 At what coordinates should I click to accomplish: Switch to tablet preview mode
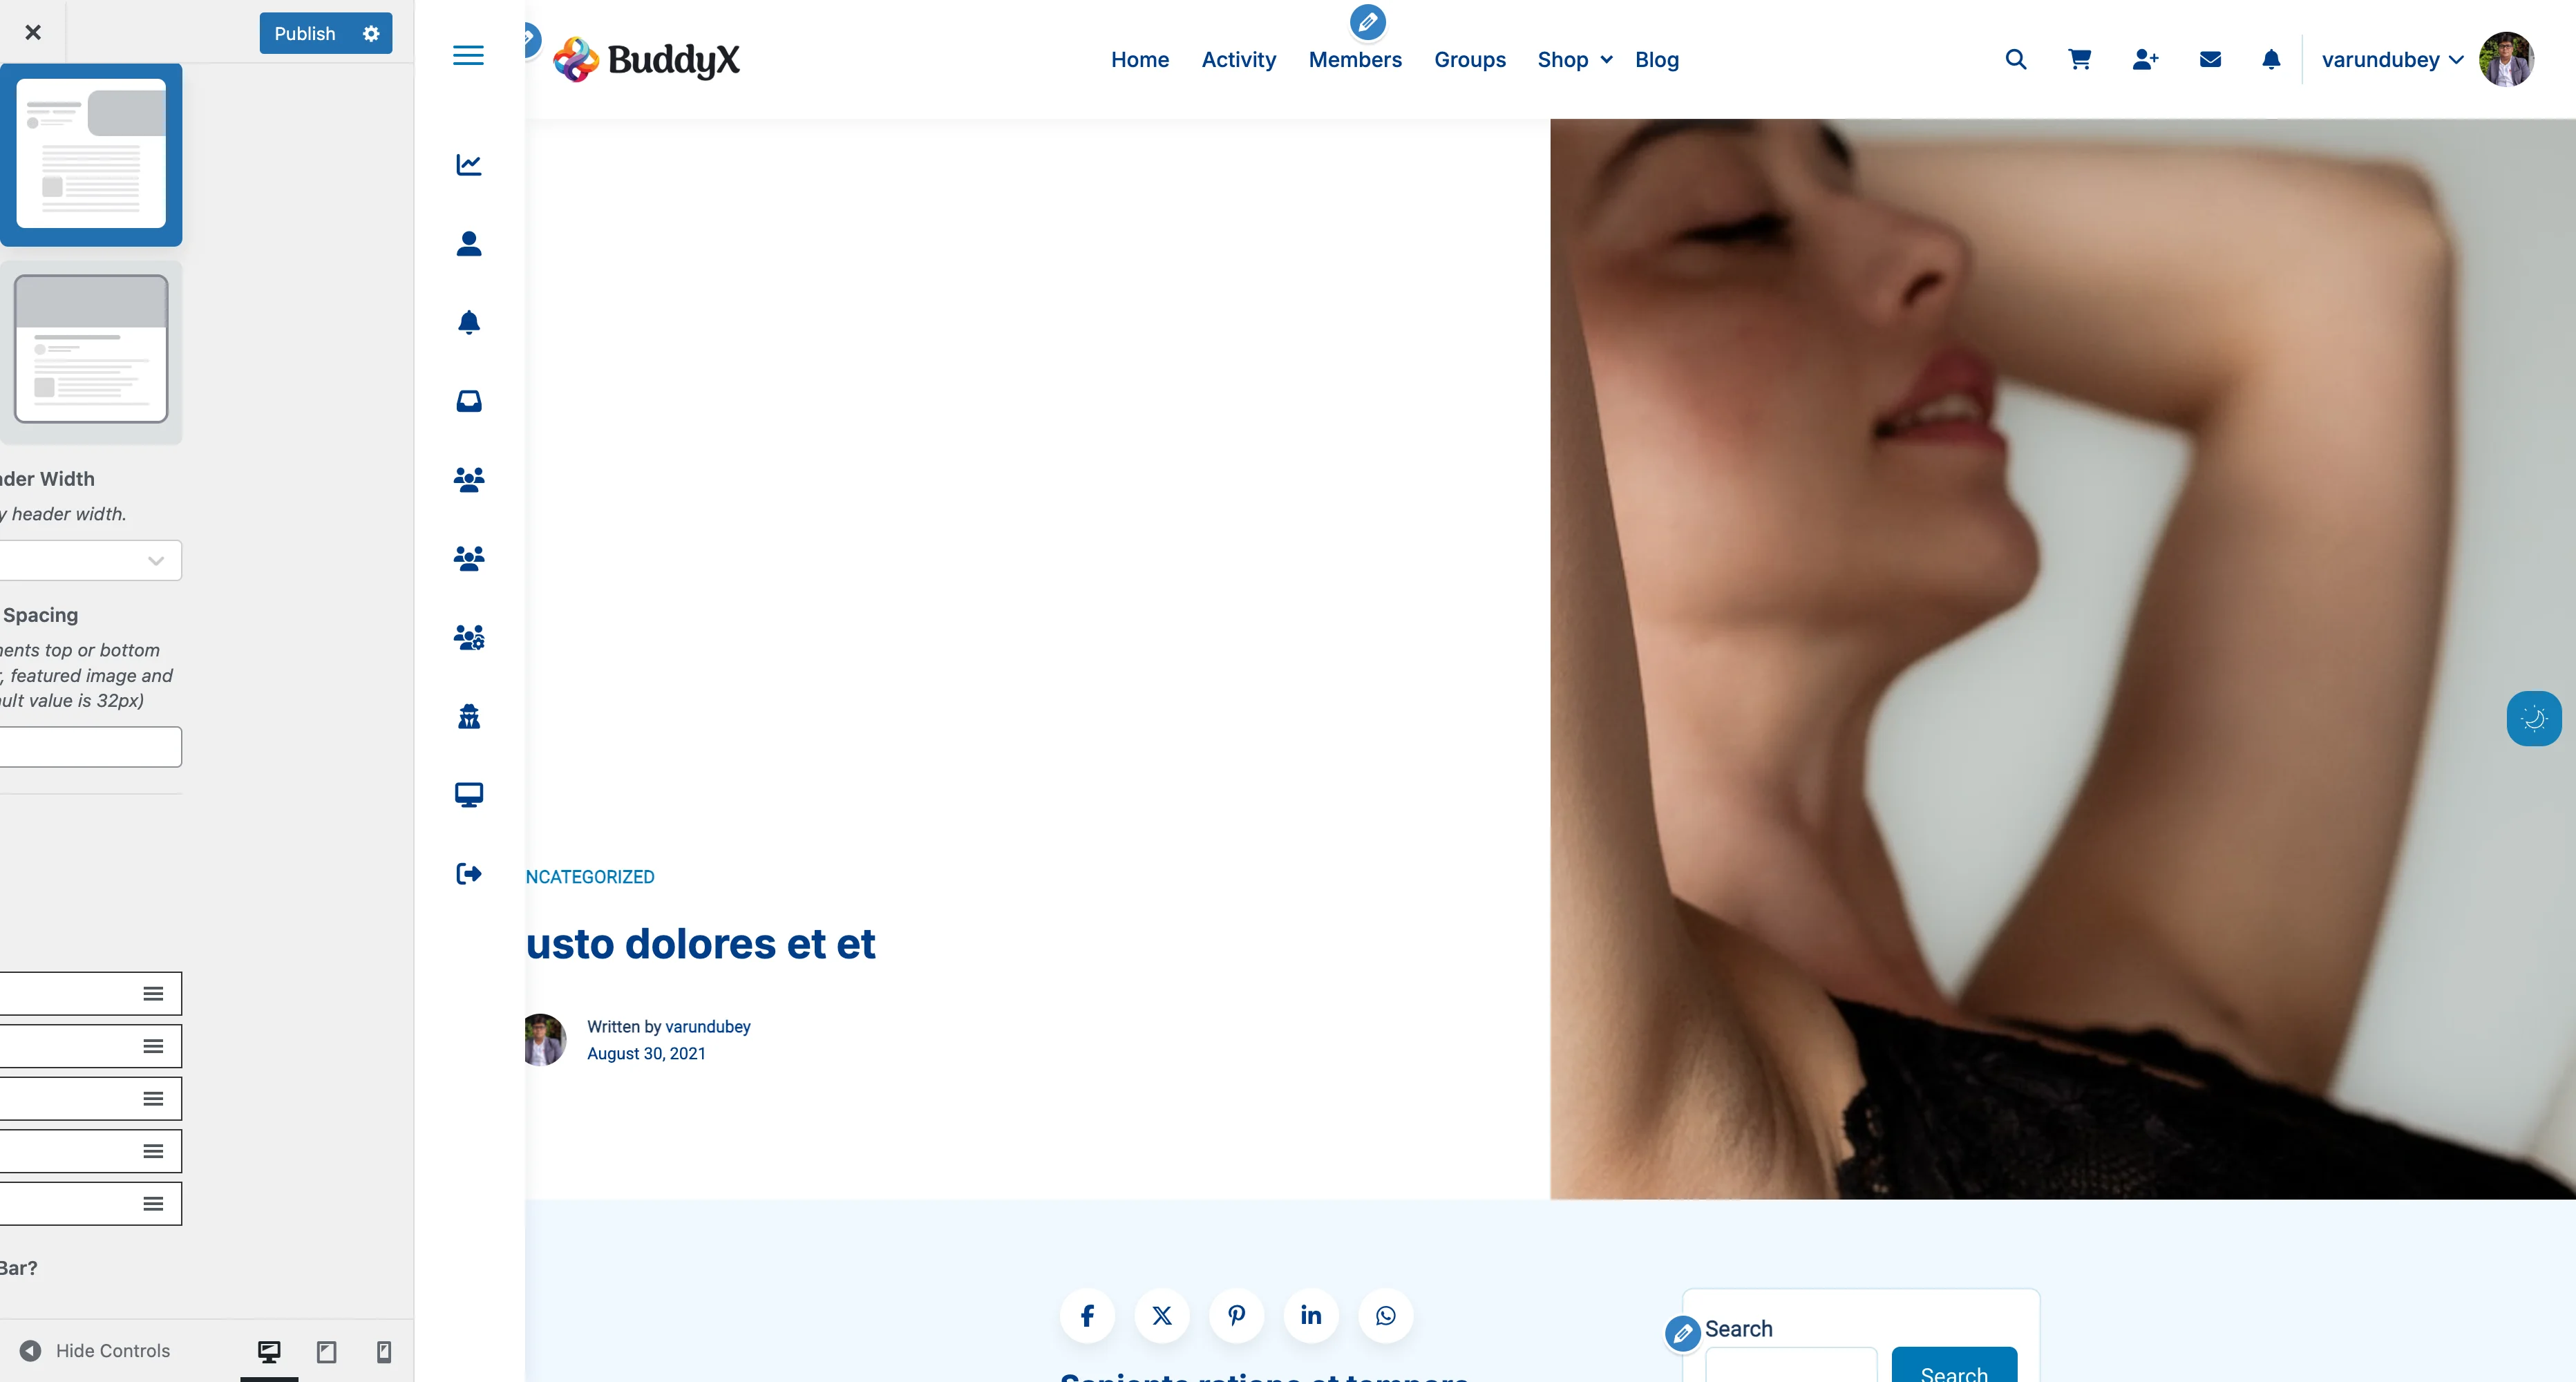[326, 1352]
